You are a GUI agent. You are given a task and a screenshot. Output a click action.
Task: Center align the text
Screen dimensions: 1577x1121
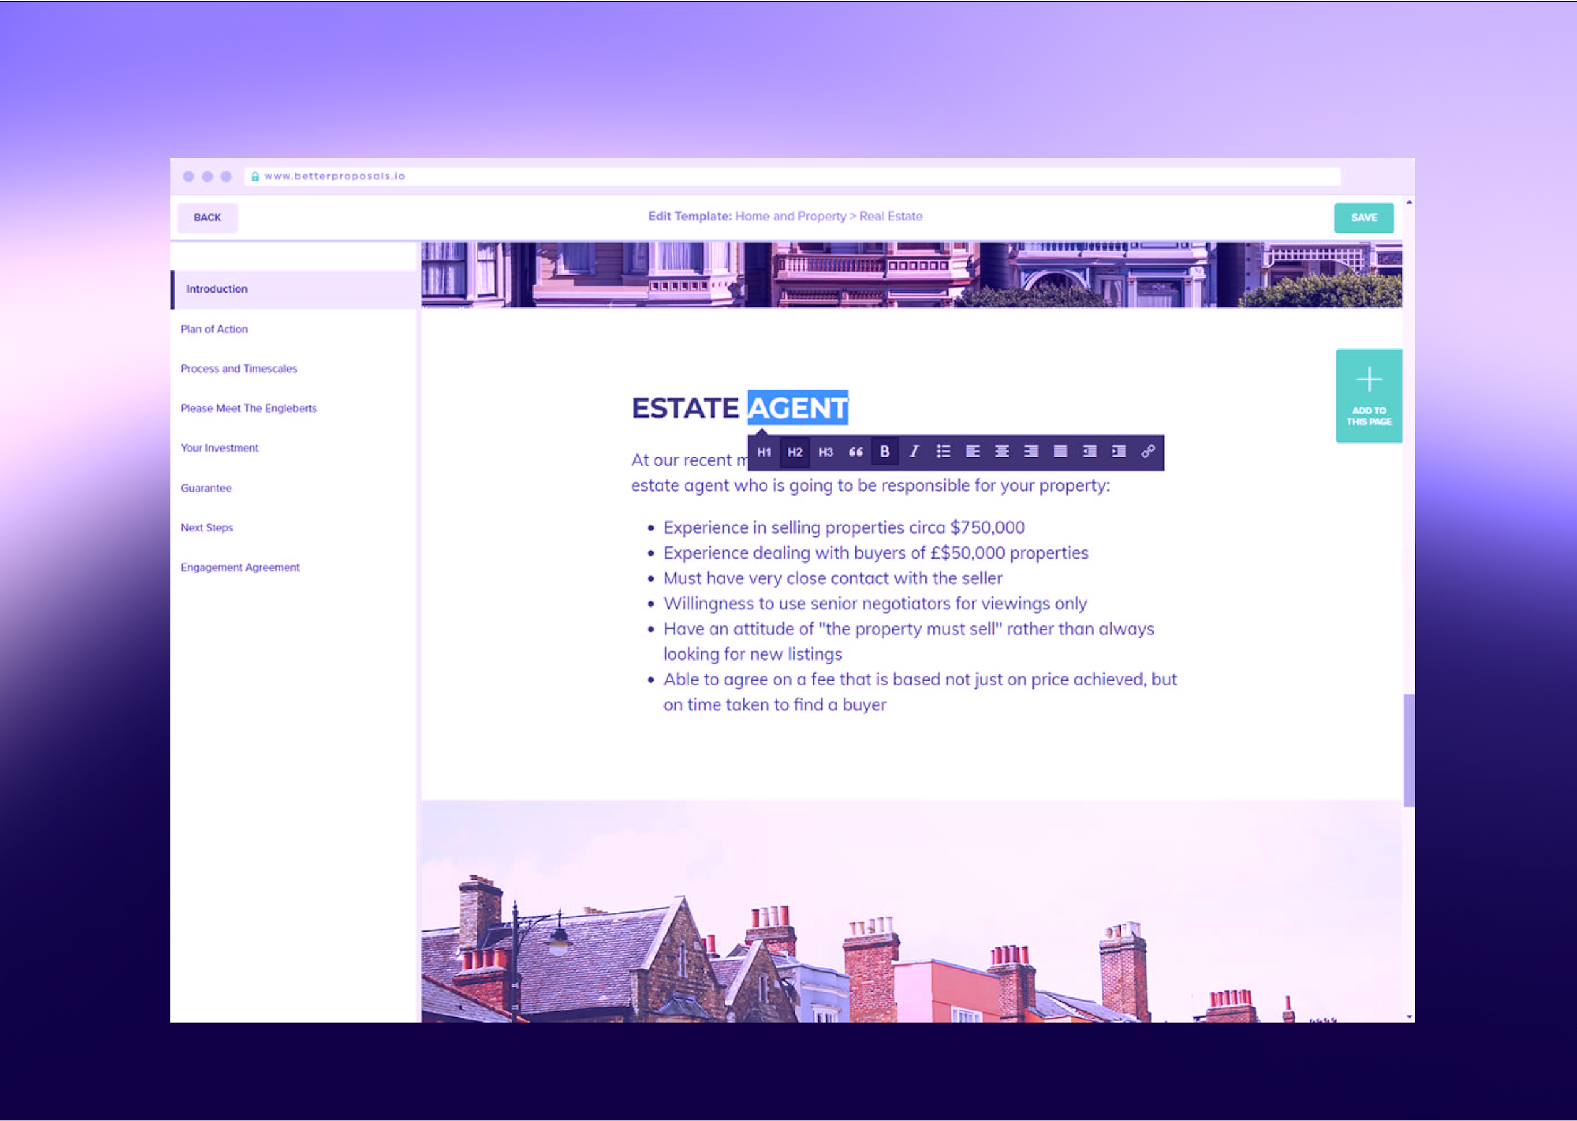point(1002,452)
